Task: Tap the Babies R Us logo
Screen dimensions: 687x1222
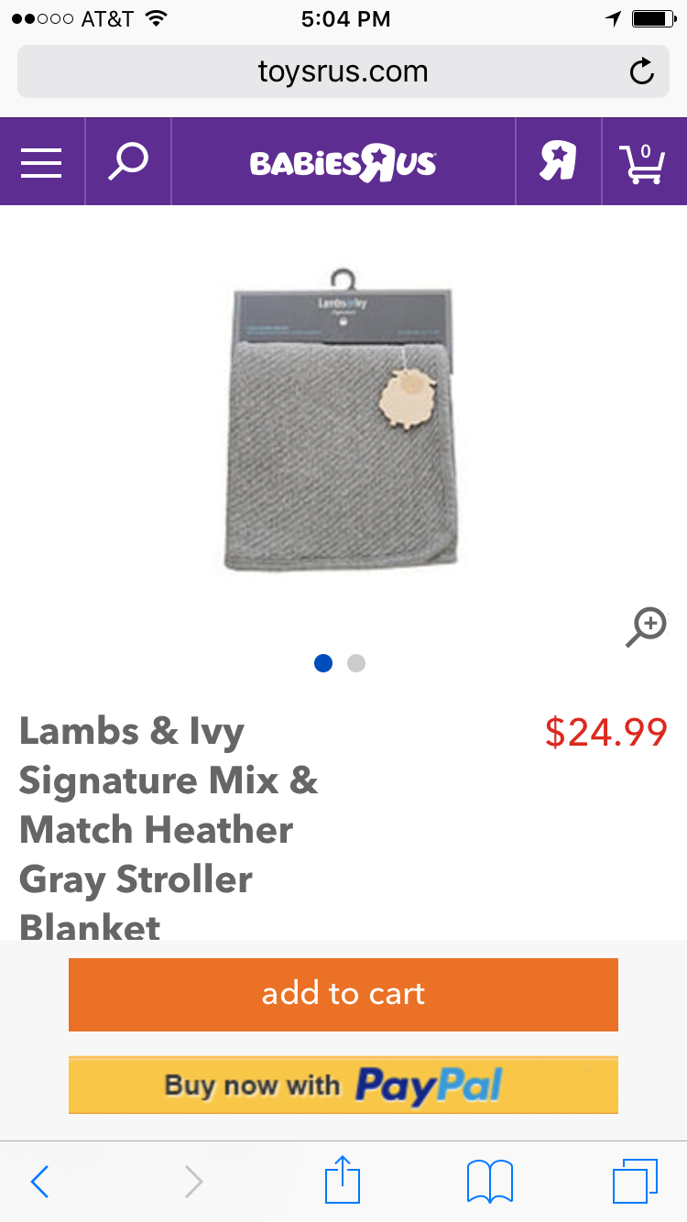Action: coord(343,163)
